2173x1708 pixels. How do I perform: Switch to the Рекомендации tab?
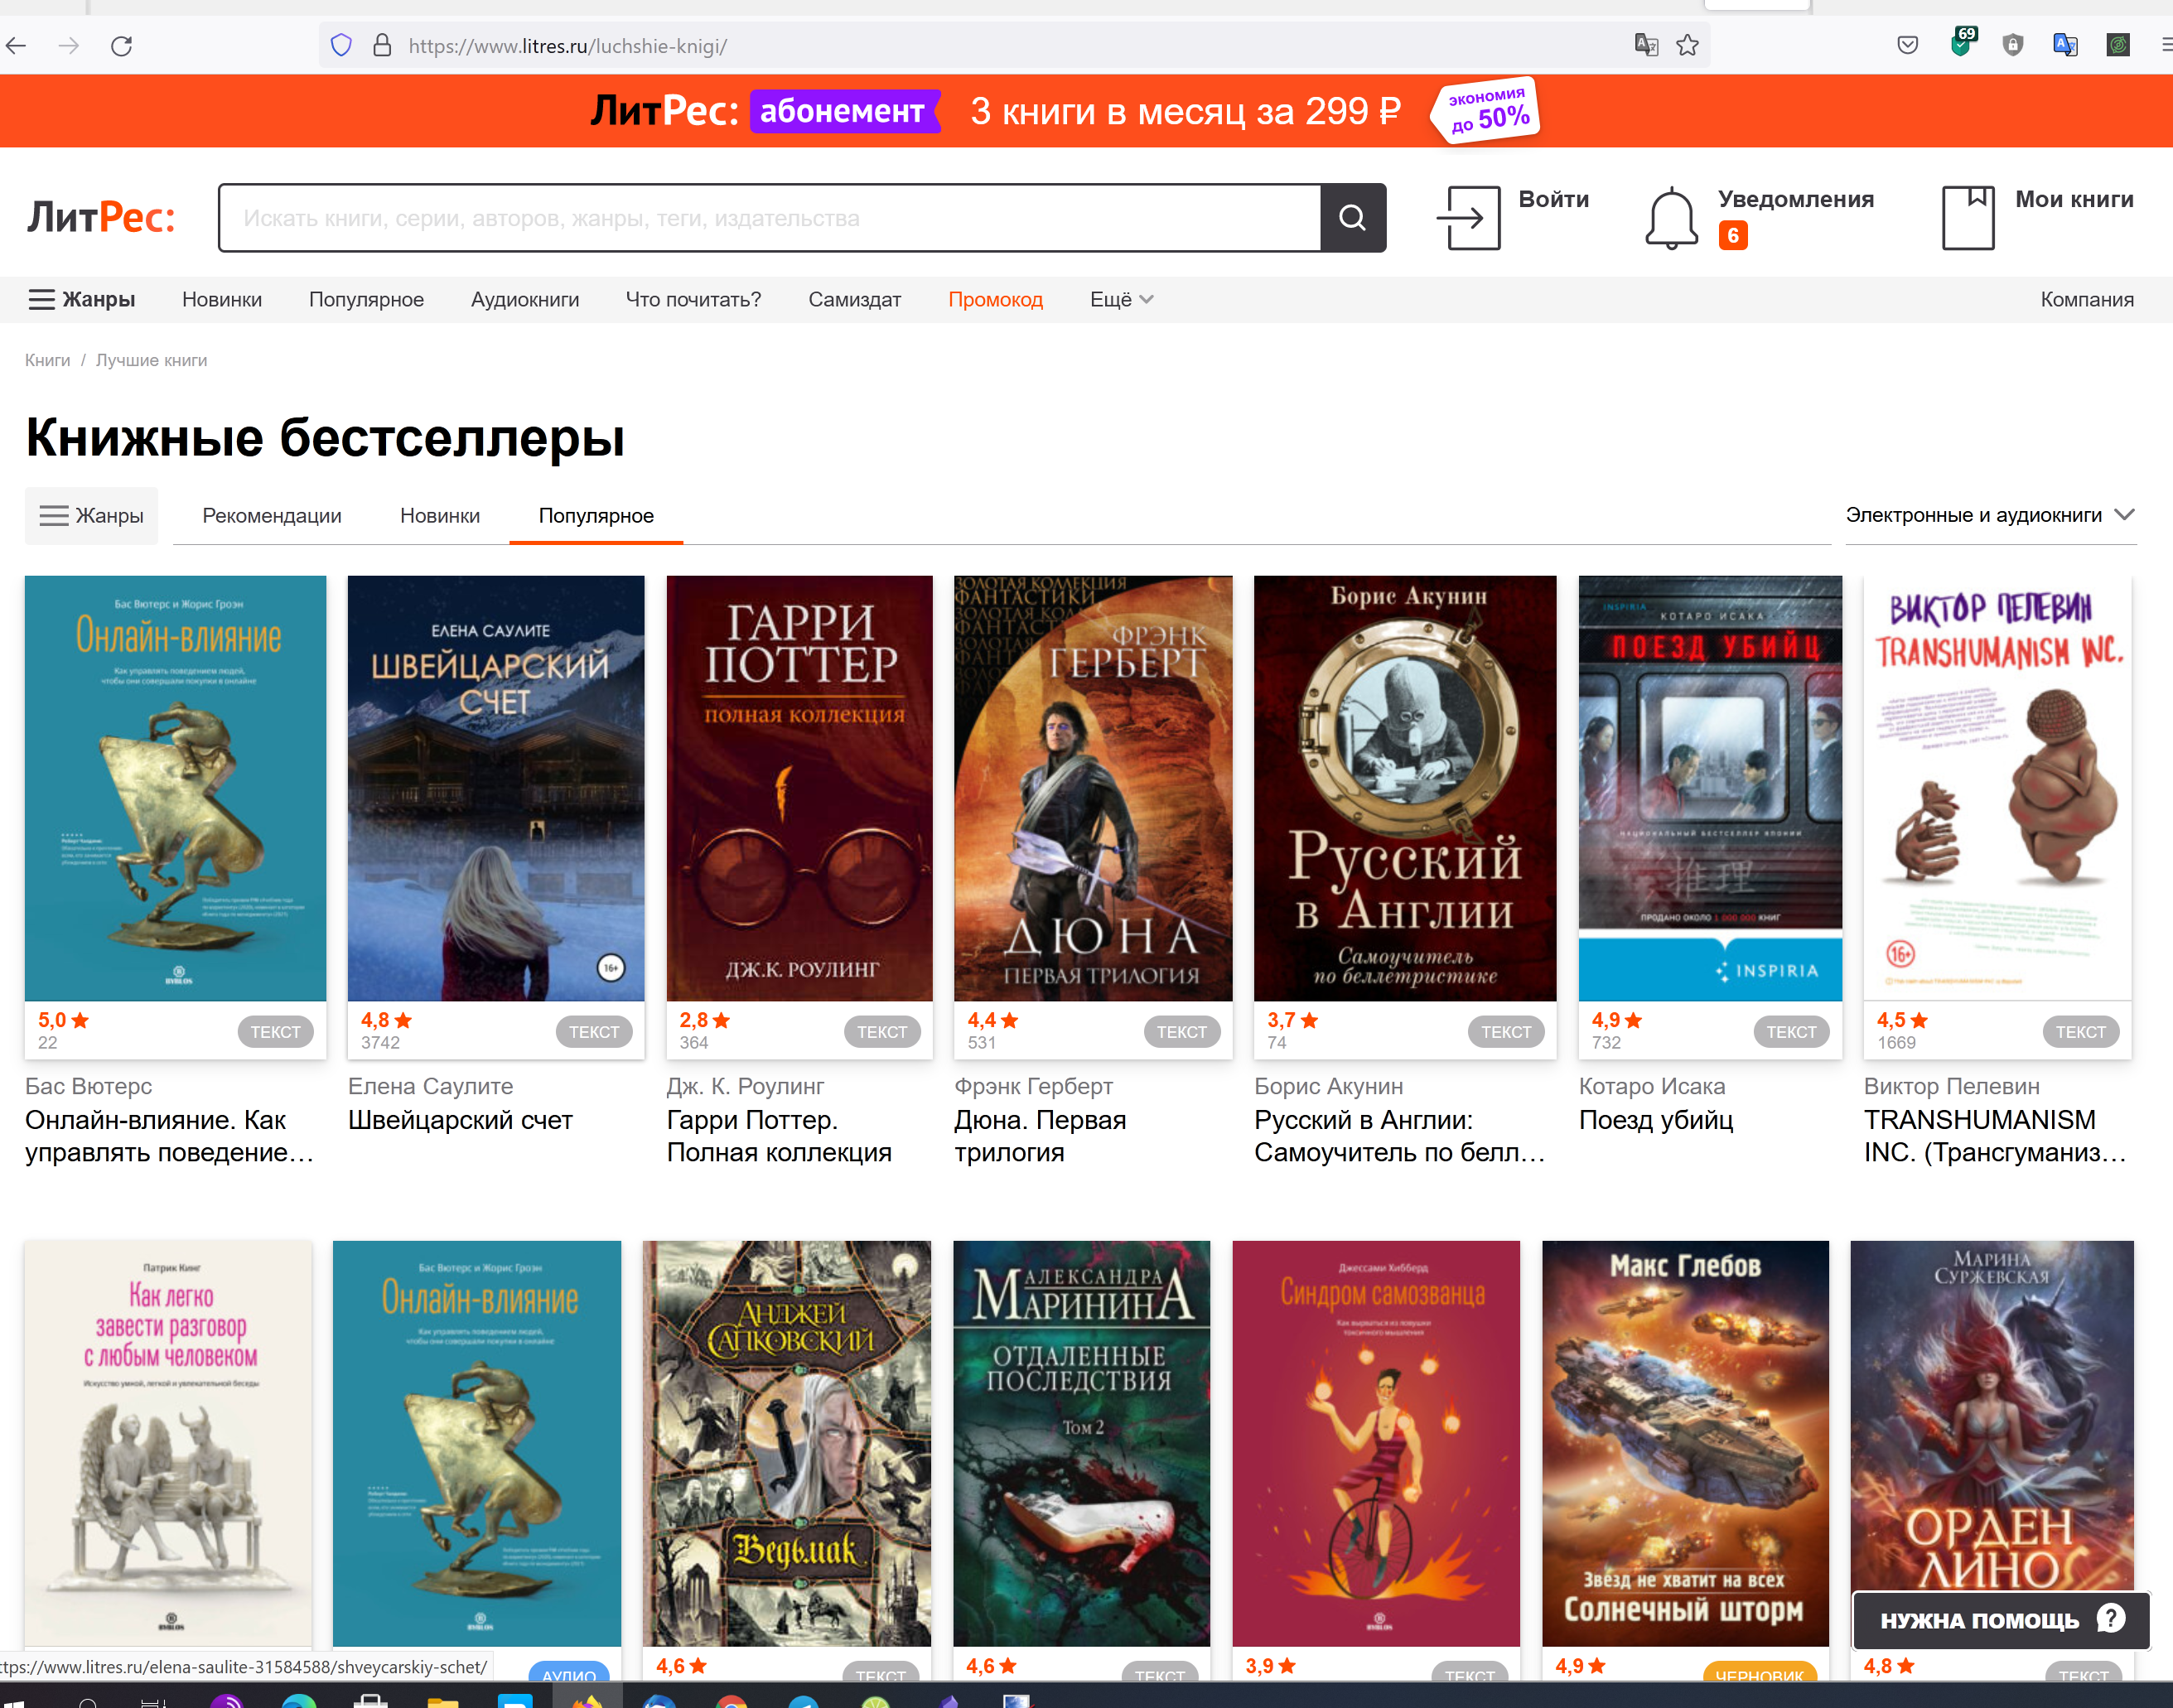(x=271, y=516)
